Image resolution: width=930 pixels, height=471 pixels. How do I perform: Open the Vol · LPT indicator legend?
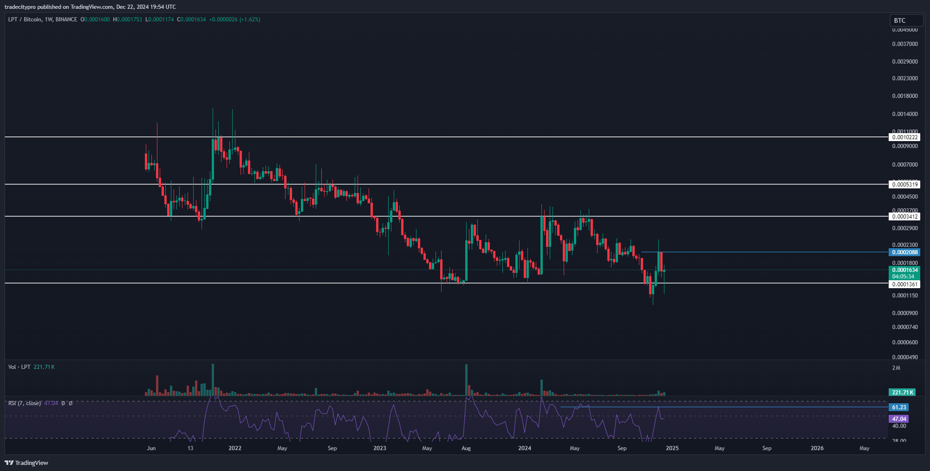pyautogui.click(x=20, y=367)
